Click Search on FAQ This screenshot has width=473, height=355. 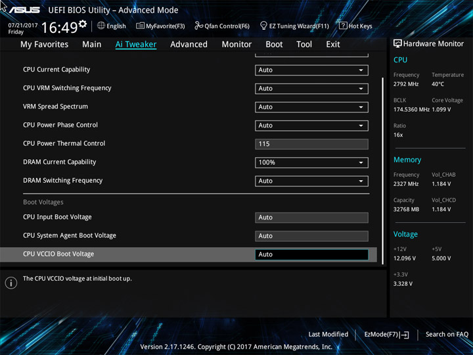[447, 335]
